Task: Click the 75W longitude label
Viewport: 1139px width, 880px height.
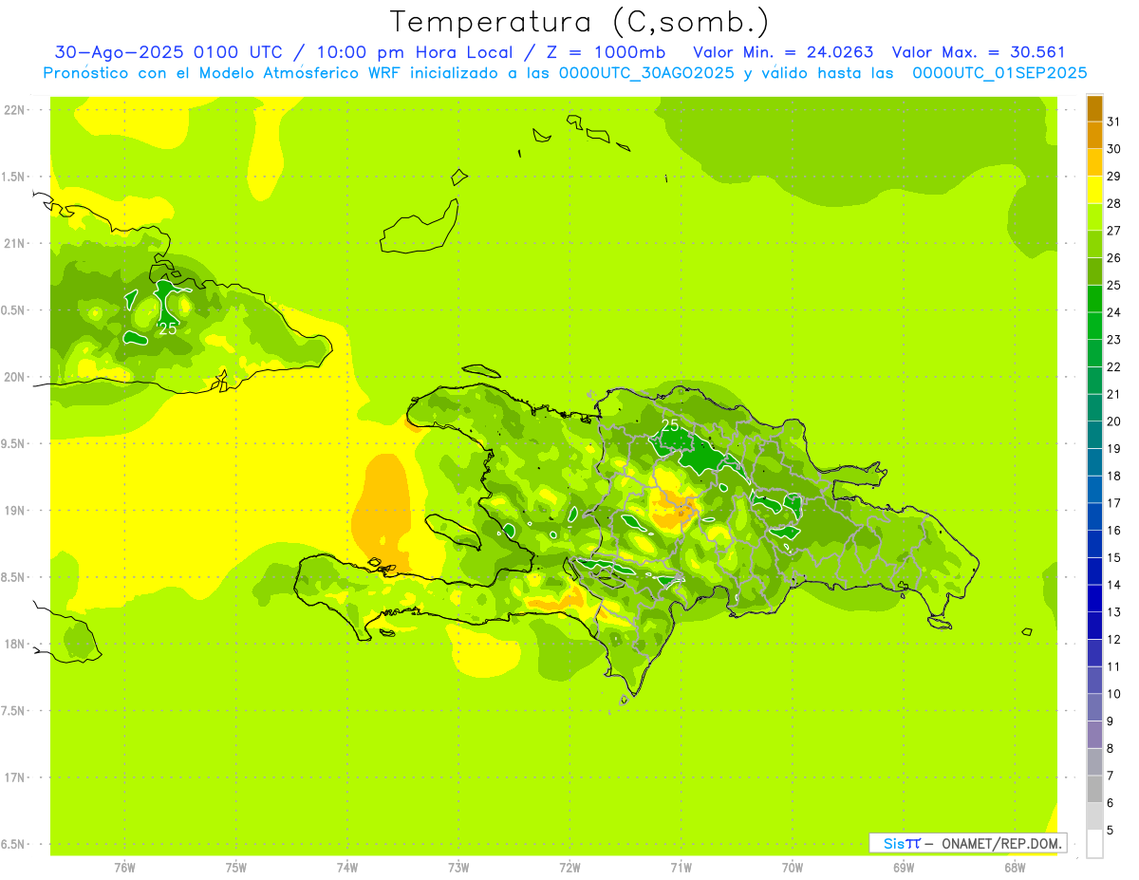Action: (x=236, y=868)
